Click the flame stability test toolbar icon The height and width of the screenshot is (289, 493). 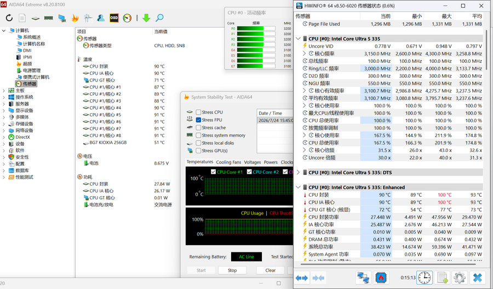coord(75,18)
